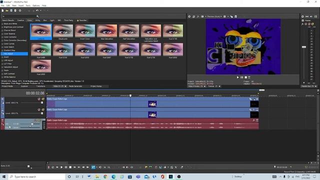This screenshot has width=320, height=180.
Task: Open the File menu
Action: tap(2, 5)
